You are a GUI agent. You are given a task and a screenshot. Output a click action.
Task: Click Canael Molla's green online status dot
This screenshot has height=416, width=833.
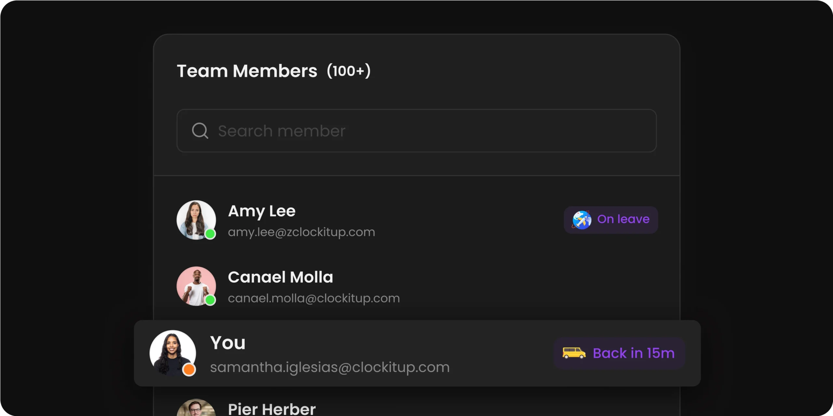point(210,300)
